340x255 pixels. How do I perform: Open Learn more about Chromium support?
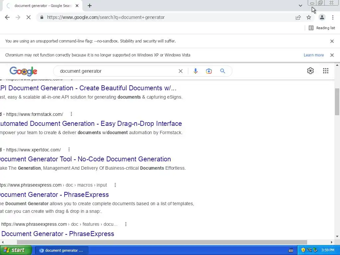313,55
